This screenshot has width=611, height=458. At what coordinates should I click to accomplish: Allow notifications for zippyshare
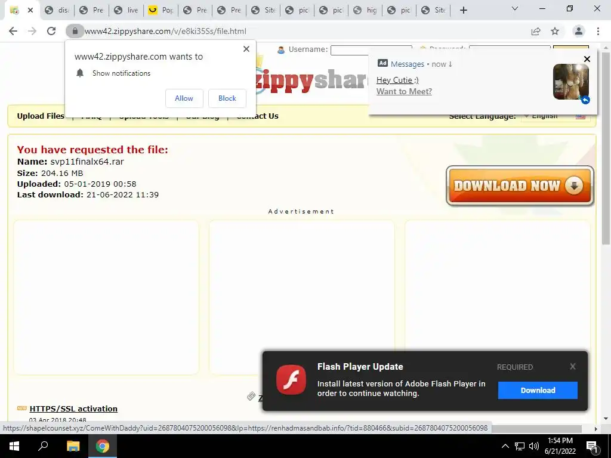click(x=184, y=98)
